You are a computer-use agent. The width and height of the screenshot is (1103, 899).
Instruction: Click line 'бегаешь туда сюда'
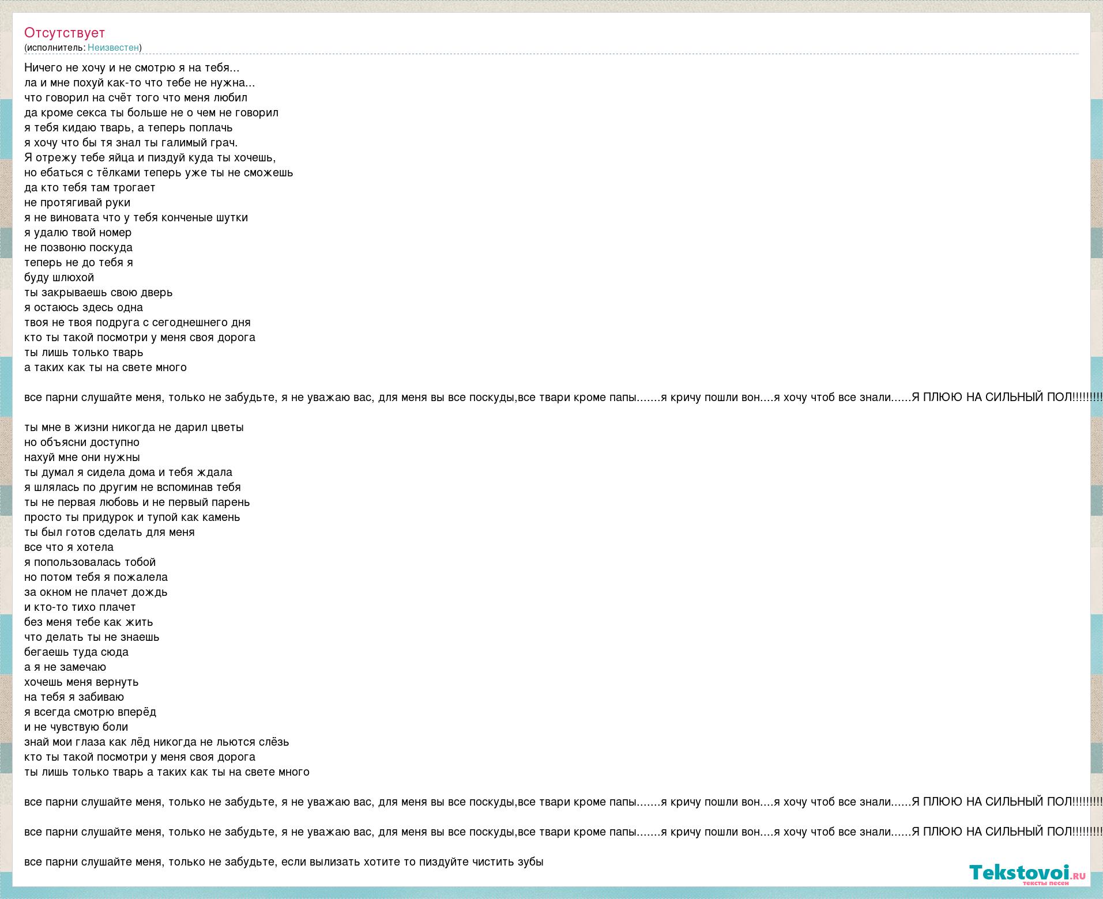point(77,652)
